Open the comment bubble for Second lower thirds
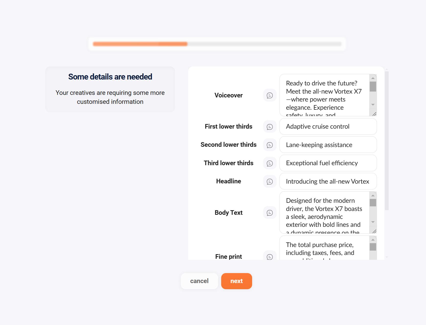The height and width of the screenshot is (325, 426). 270,145
